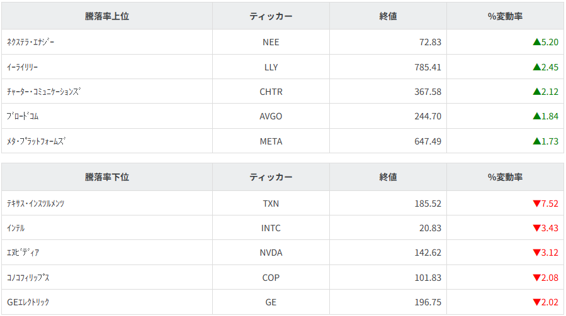
Task: Click the GEエレクトリック company name
Action: [x=28, y=302]
